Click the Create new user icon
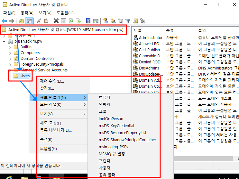Image resolution: width=239 pixels, height=179 pixels. click(x=106, y=21)
